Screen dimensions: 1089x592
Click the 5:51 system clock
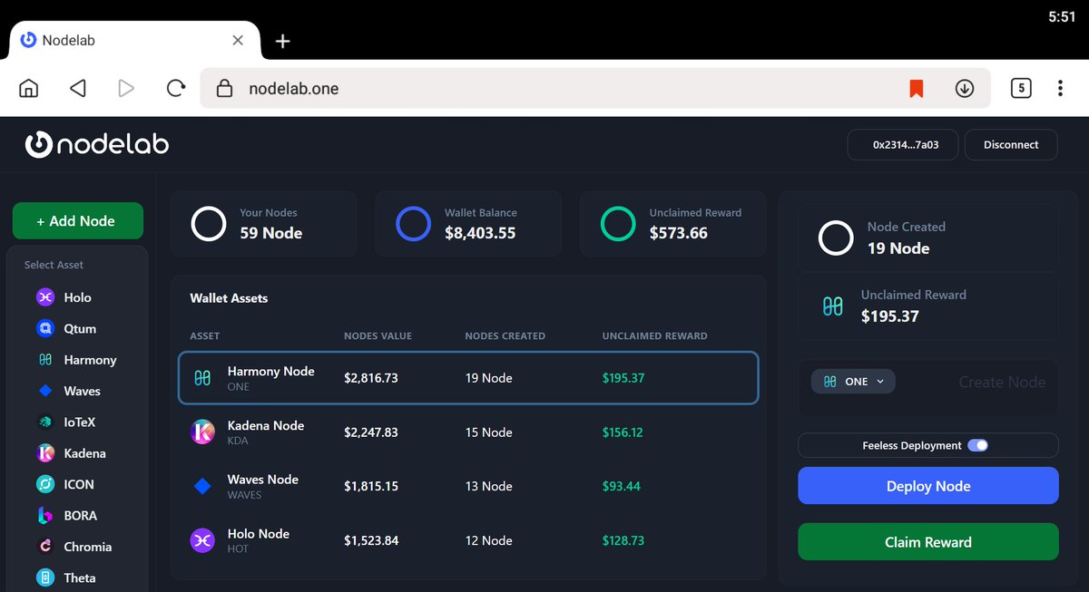(x=1062, y=16)
